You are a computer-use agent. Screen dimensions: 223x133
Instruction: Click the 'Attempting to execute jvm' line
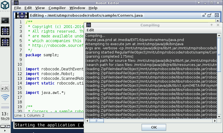(134, 44)
